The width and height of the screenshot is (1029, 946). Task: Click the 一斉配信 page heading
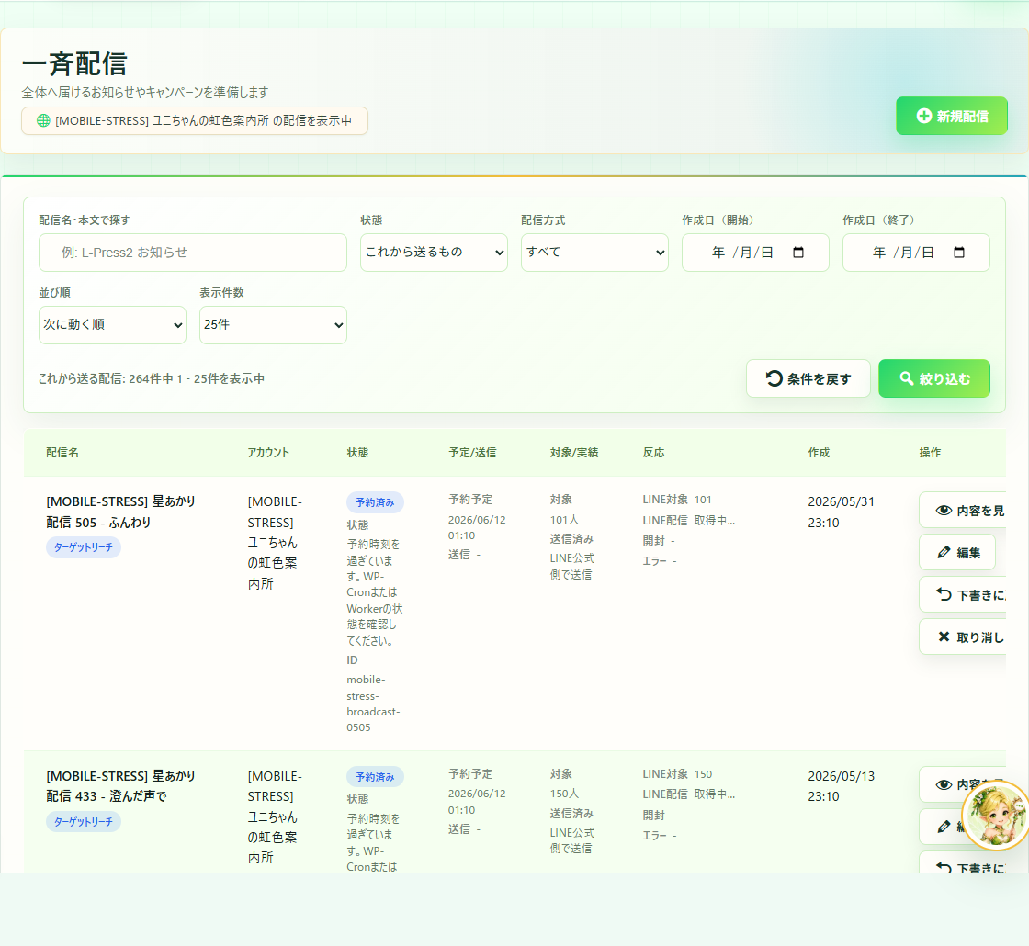click(x=74, y=63)
